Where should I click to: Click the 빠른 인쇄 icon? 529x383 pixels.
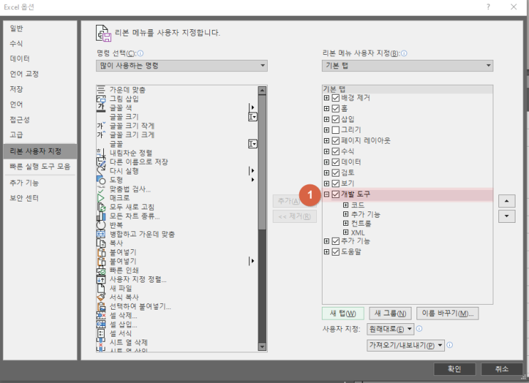[101, 271]
